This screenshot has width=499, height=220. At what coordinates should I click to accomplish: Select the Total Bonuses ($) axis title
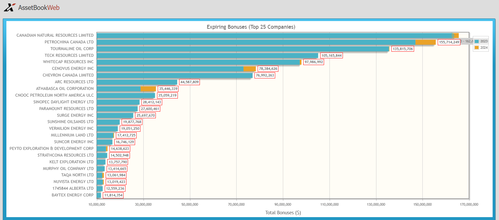point(283,212)
